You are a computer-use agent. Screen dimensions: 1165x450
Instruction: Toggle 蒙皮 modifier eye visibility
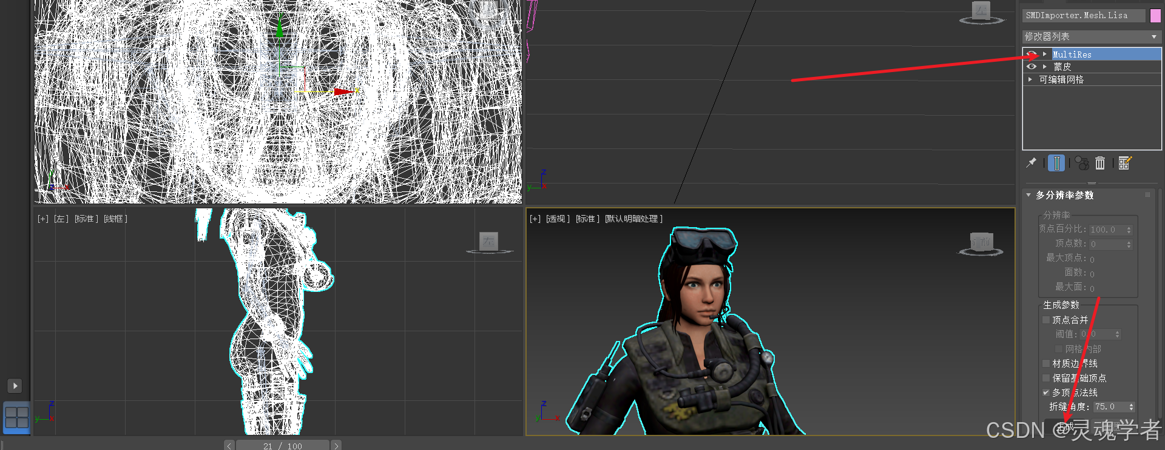click(x=1032, y=67)
